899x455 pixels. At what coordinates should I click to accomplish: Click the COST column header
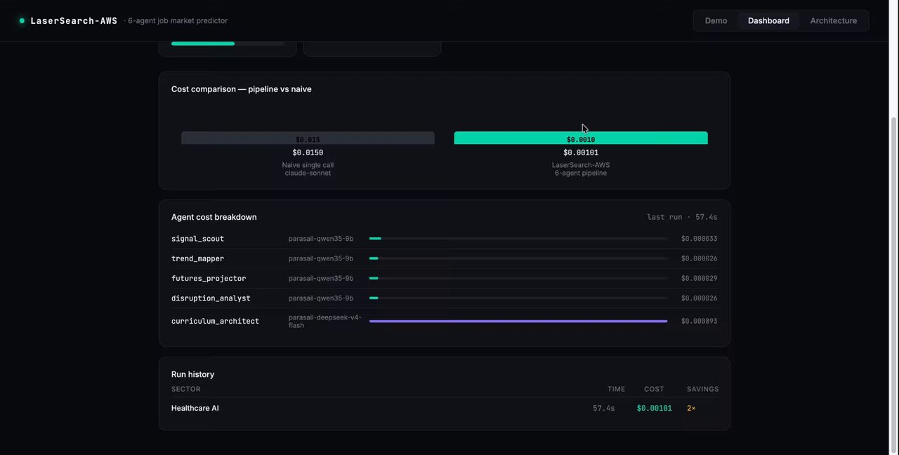pyautogui.click(x=654, y=389)
